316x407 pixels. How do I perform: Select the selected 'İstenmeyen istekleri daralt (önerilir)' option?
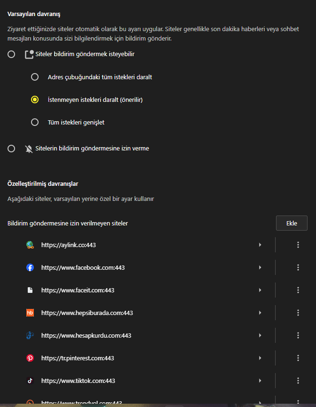click(x=35, y=100)
